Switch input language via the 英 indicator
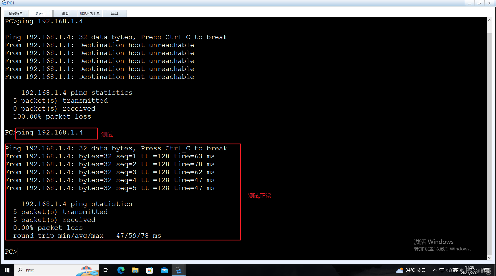 coord(456,270)
